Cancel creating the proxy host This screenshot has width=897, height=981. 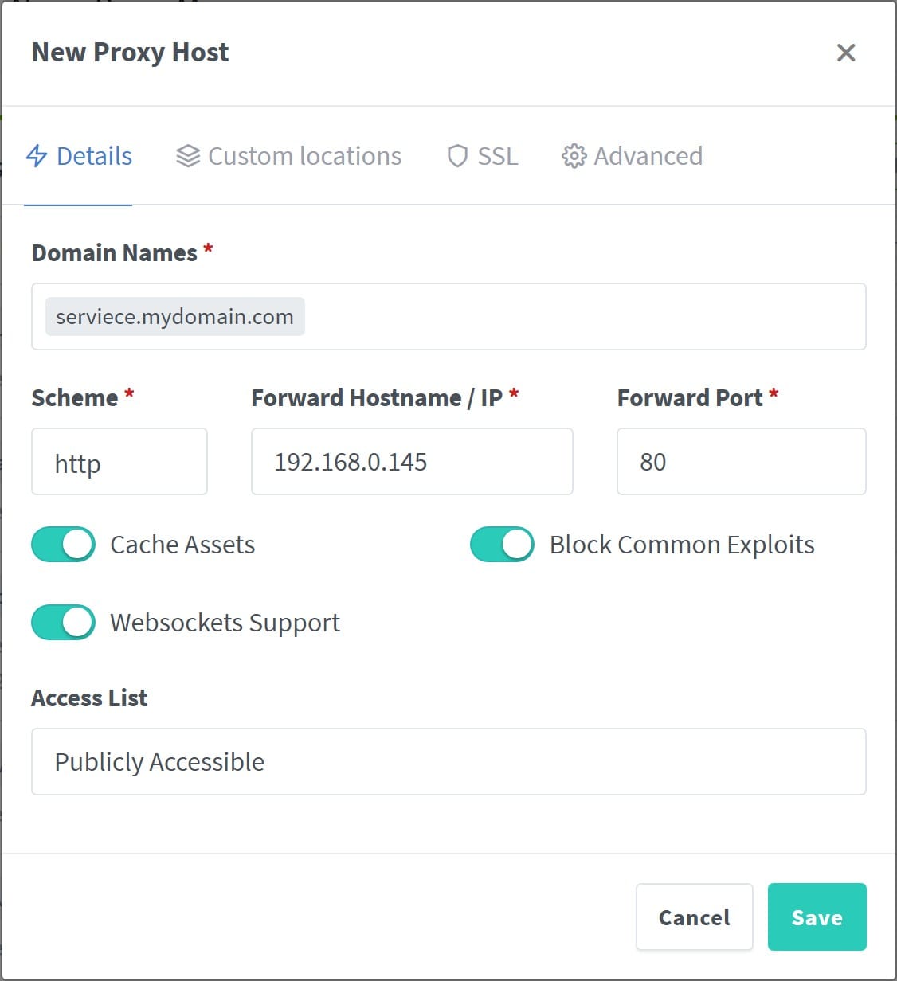pos(694,917)
